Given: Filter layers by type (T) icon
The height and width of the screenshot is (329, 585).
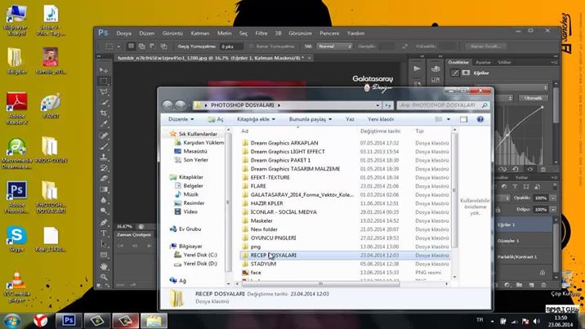Looking at the screenshot, I should pos(515,186).
